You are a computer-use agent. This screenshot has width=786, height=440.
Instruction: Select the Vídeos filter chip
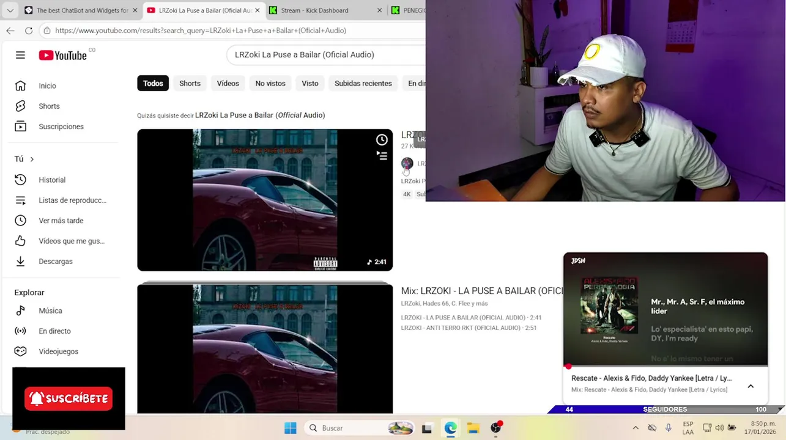[228, 83]
